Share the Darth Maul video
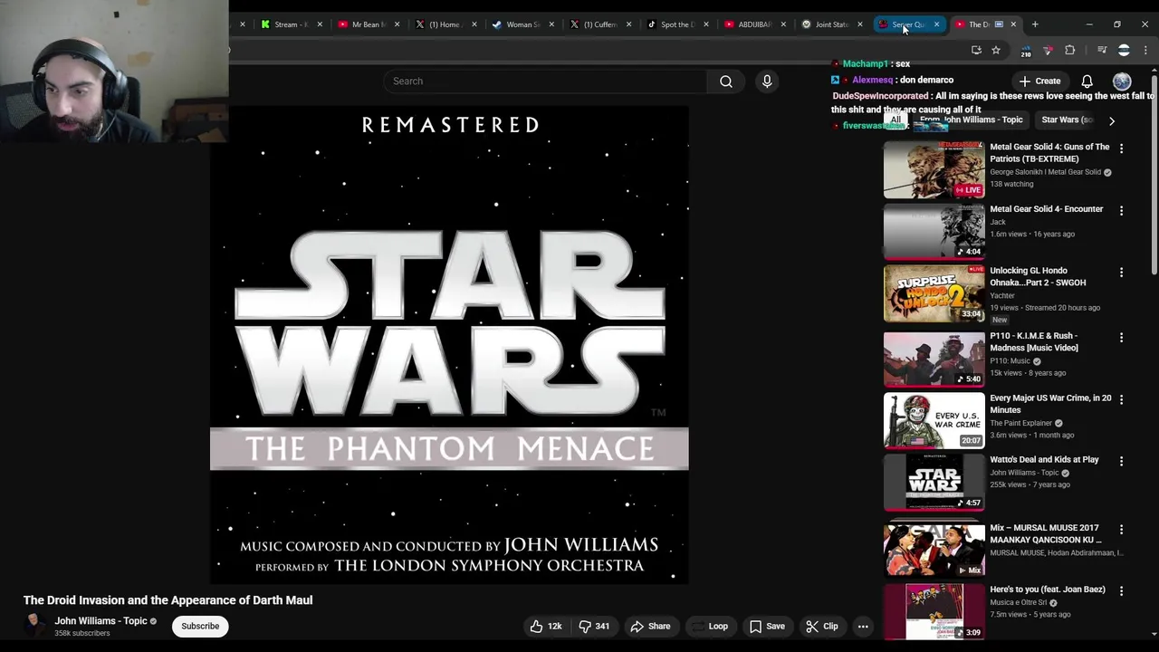This screenshot has width=1159, height=652. pos(650,626)
